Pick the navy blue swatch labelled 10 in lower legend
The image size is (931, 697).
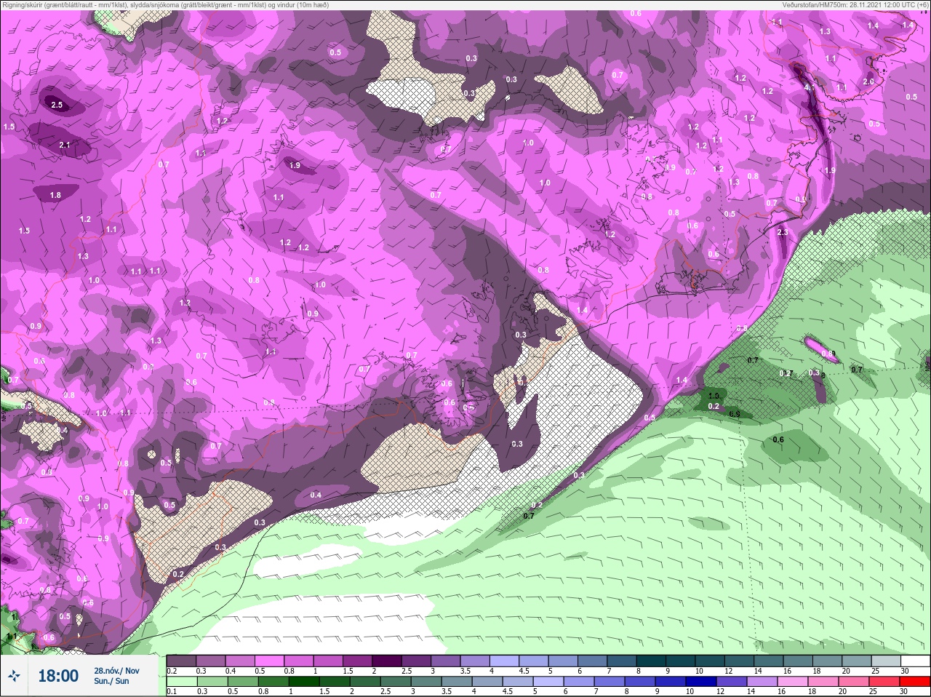click(701, 682)
